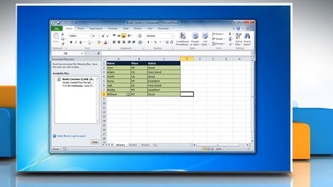Click the Insert Worksheet tab icon
The width and height of the screenshot is (333, 187).
[x=155, y=145]
